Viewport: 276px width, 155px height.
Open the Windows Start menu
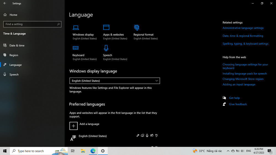[5, 151]
